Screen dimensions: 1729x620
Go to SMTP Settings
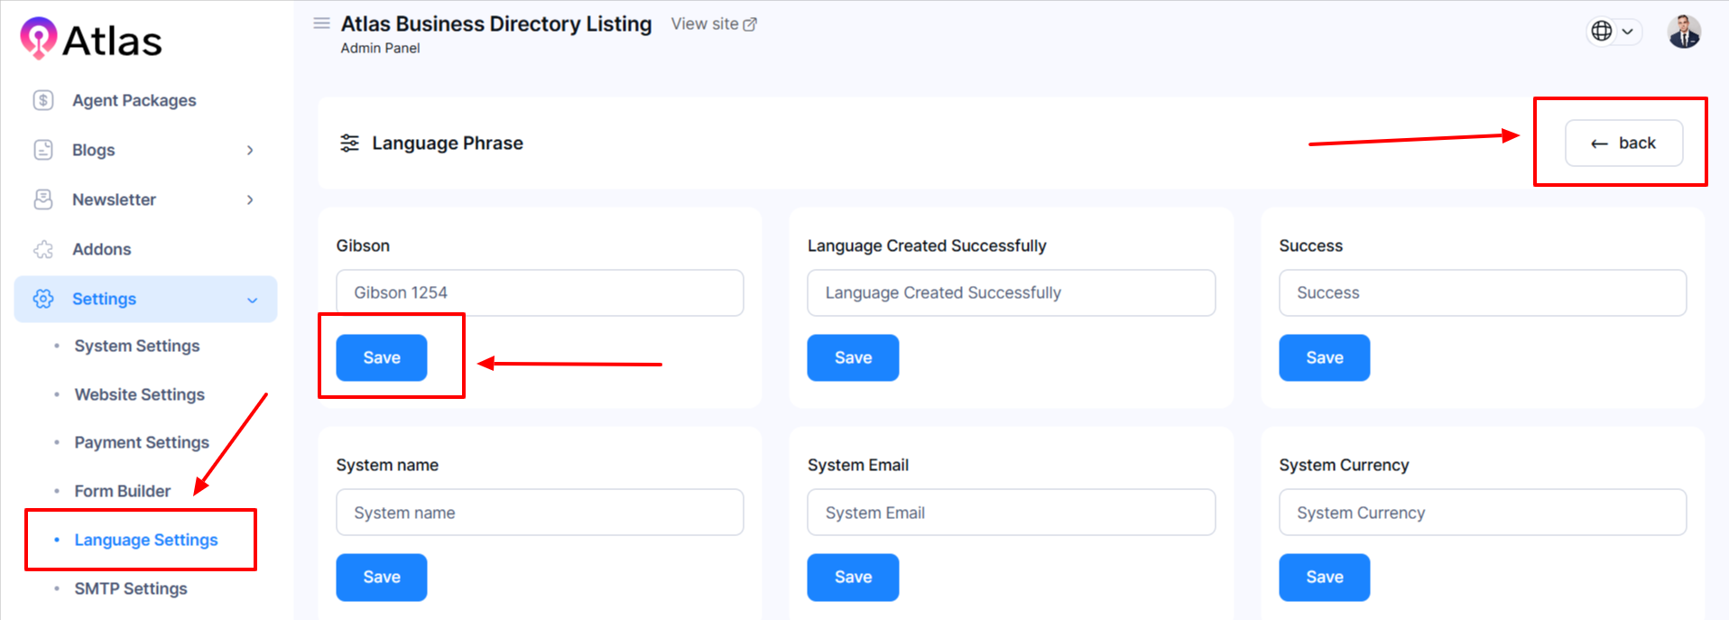click(131, 588)
